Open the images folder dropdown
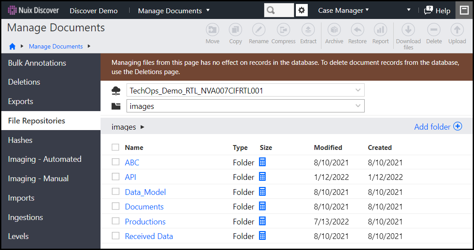 (246, 106)
